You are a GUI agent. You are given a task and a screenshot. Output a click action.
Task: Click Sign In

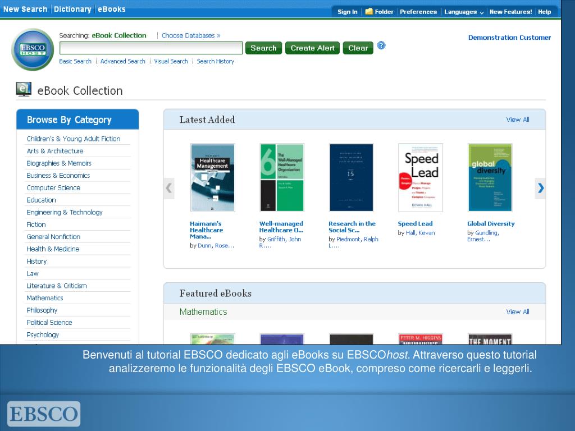pos(347,12)
